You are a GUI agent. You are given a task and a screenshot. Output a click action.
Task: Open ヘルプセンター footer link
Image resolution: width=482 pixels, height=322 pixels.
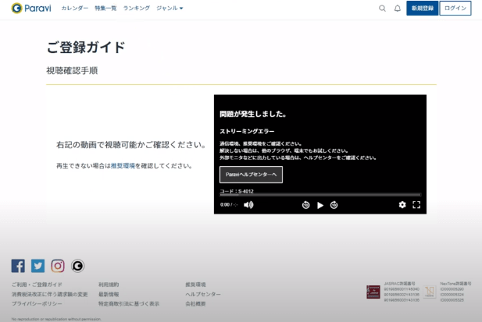pyautogui.click(x=203, y=295)
